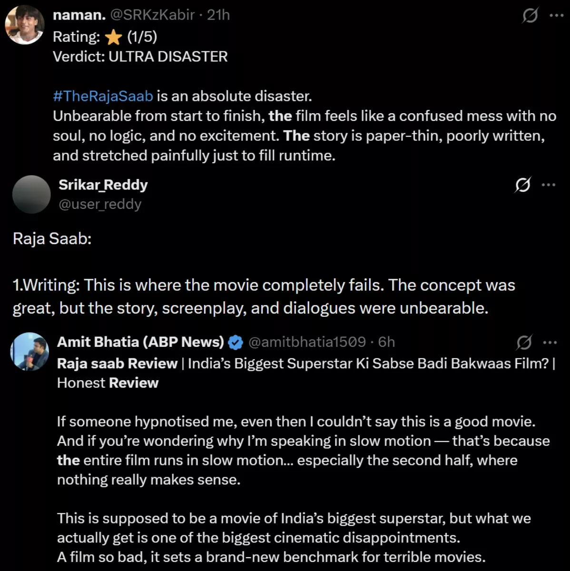Screen dimensions: 570x571
Task: Click the Amit Bhatia (ABP News) name
Action: point(140,342)
